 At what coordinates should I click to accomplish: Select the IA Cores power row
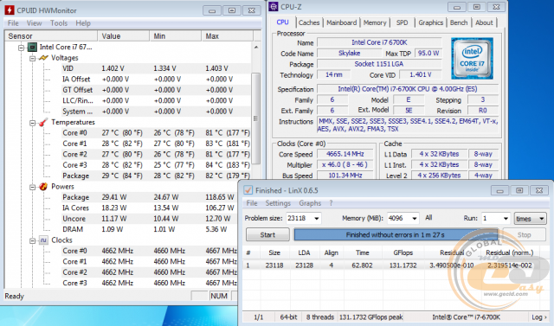(x=150, y=208)
